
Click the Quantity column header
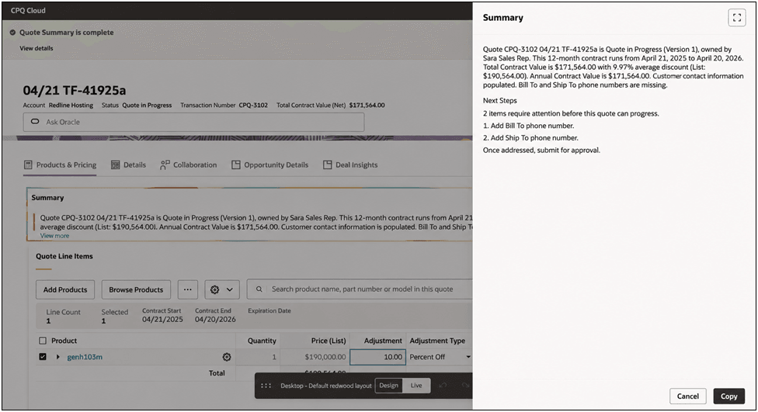tap(262, 341)
